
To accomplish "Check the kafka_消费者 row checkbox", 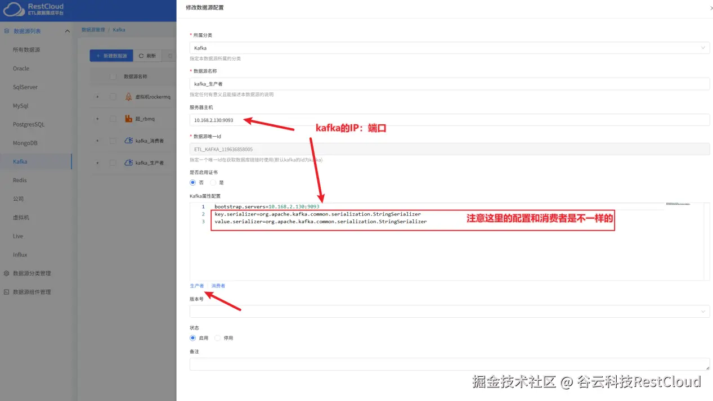I will click(113, 141).
